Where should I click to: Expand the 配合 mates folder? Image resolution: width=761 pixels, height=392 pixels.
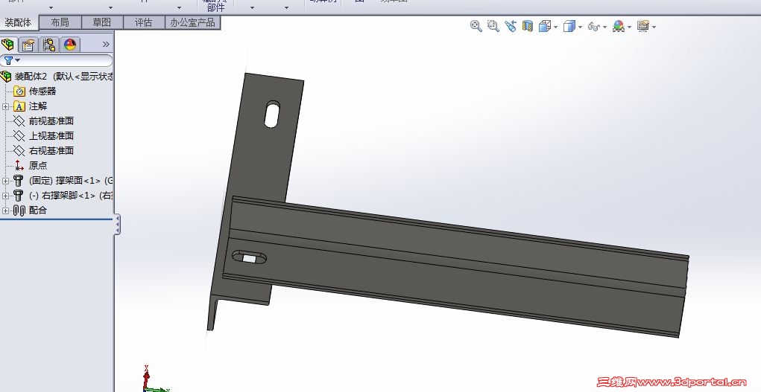point(5,211)
